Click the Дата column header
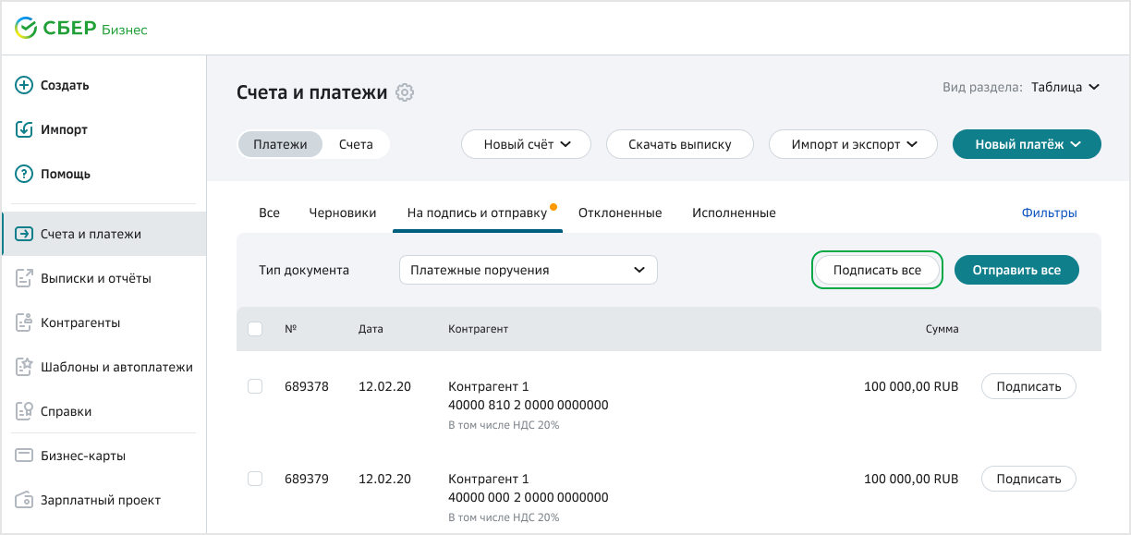 (x=371, y=329)
